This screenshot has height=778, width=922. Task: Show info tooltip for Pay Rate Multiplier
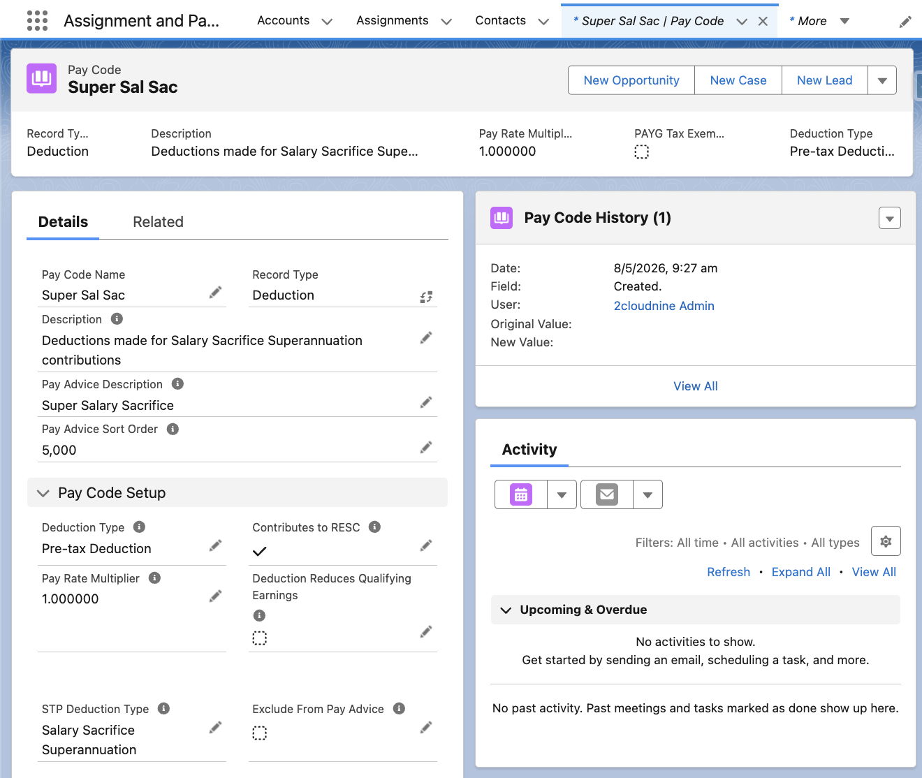coord(154,578)
